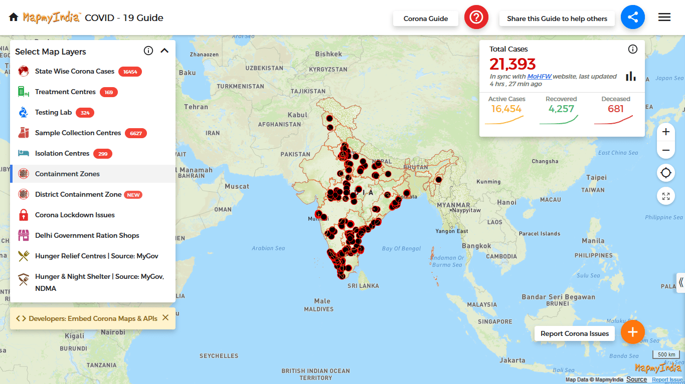Click the my-location crosshair icon
The image size is (685, 384).
point(665,173)
